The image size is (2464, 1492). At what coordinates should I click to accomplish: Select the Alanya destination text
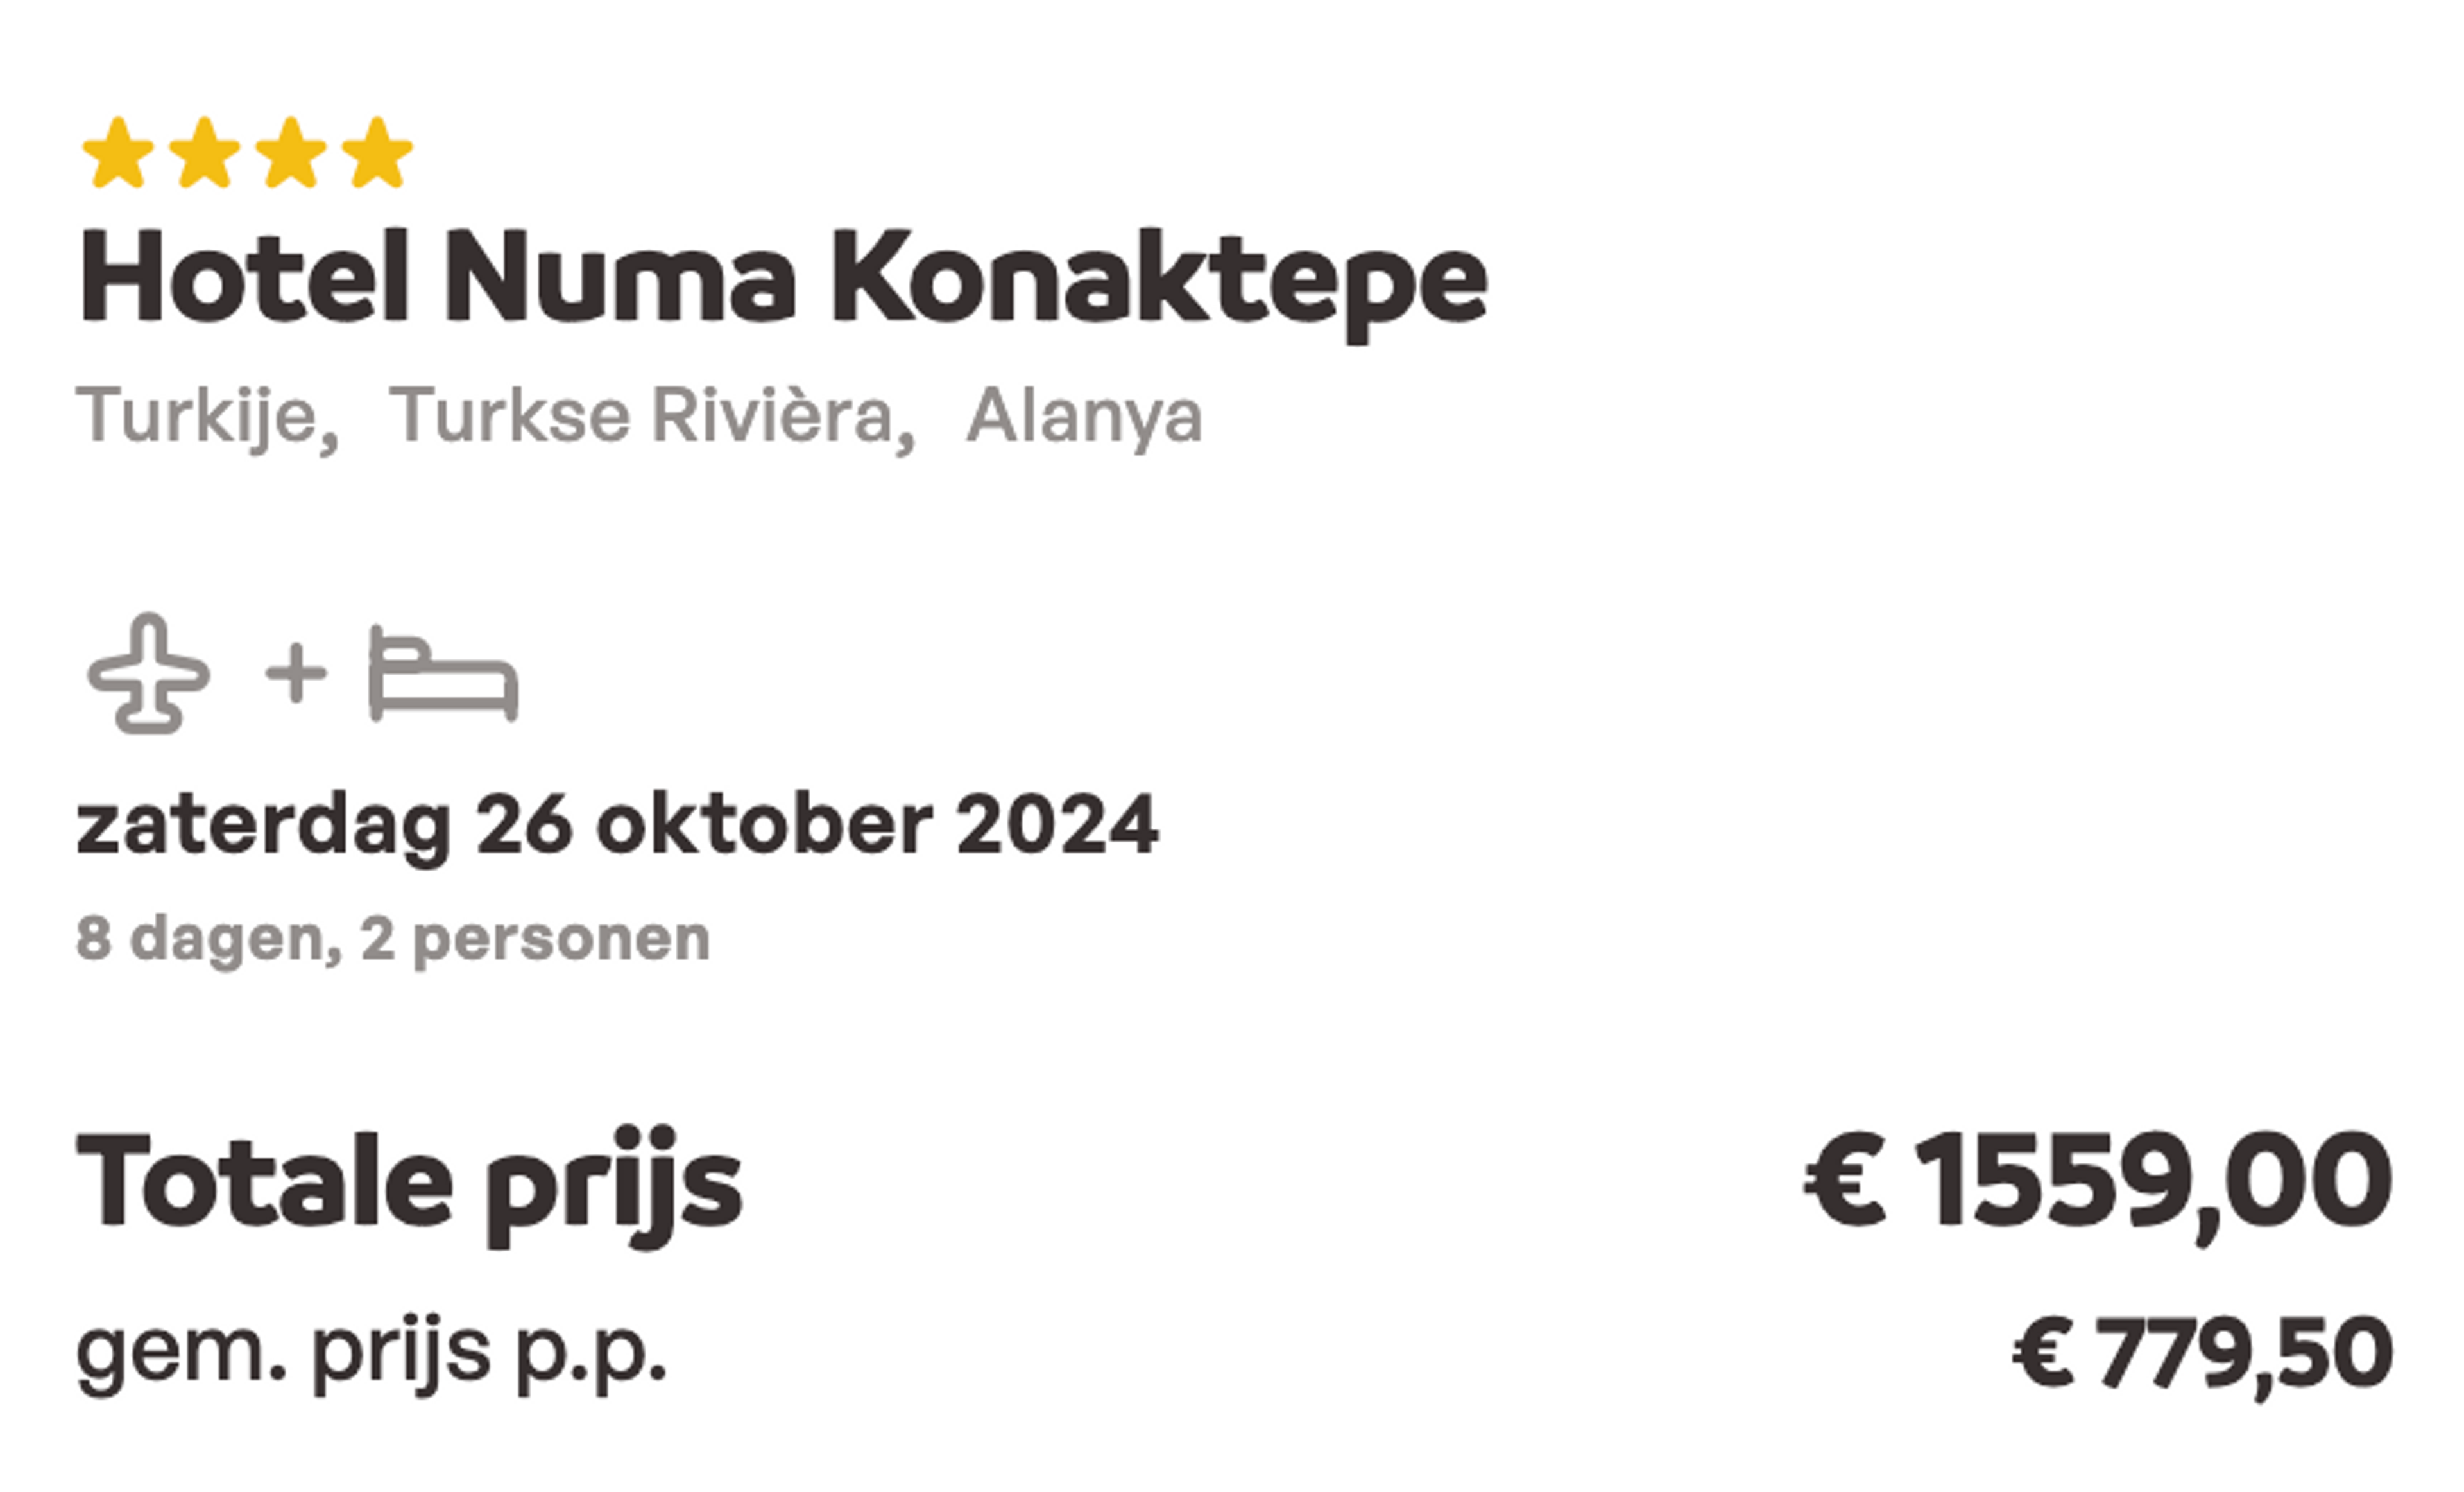pos(1084,416)
